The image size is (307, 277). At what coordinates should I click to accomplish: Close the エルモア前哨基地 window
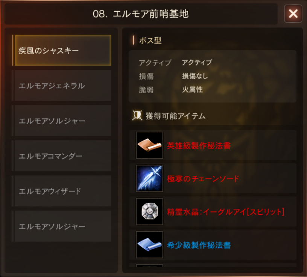(293, 14)
